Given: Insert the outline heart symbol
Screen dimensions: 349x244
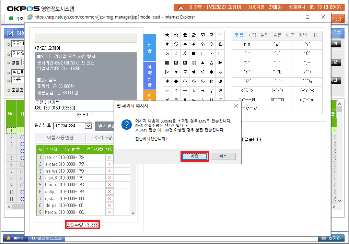Looking at the screenshot, I should [176, 44].
